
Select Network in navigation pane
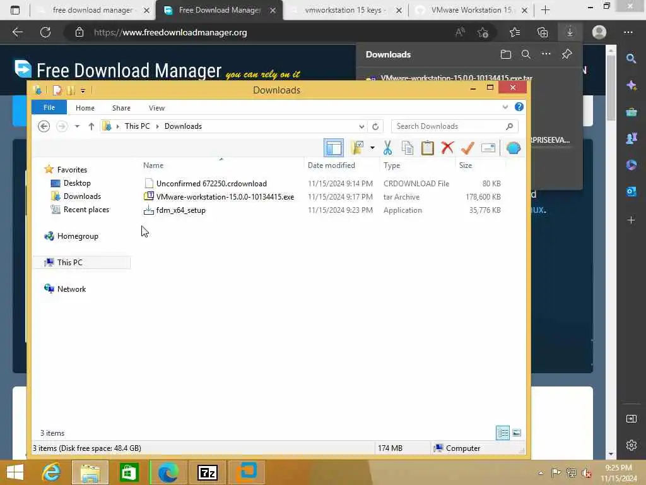[x=71, y=289]
